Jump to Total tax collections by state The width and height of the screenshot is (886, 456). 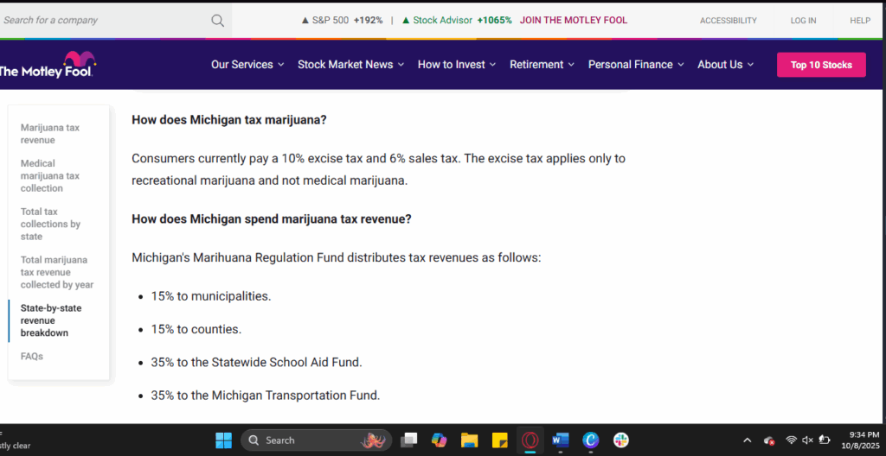[x=51, y=224]
